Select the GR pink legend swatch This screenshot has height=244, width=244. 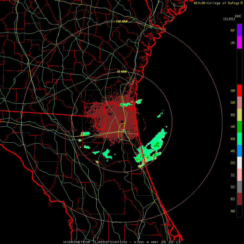point(239,103)
